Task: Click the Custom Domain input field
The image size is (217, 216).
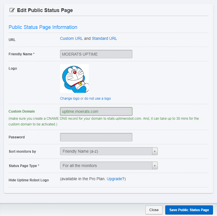Action: click(x=96, y=111)
